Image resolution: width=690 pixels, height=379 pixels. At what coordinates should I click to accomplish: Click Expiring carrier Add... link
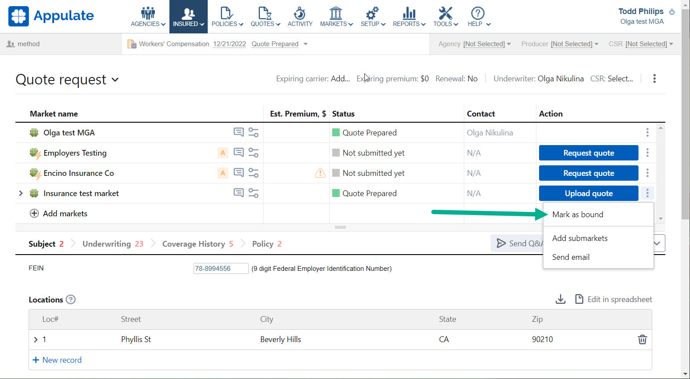[x=341, y=79]
